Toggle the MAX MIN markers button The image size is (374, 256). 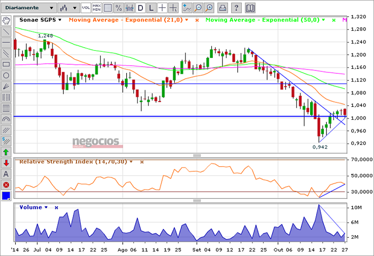click(x=97, y=8)
